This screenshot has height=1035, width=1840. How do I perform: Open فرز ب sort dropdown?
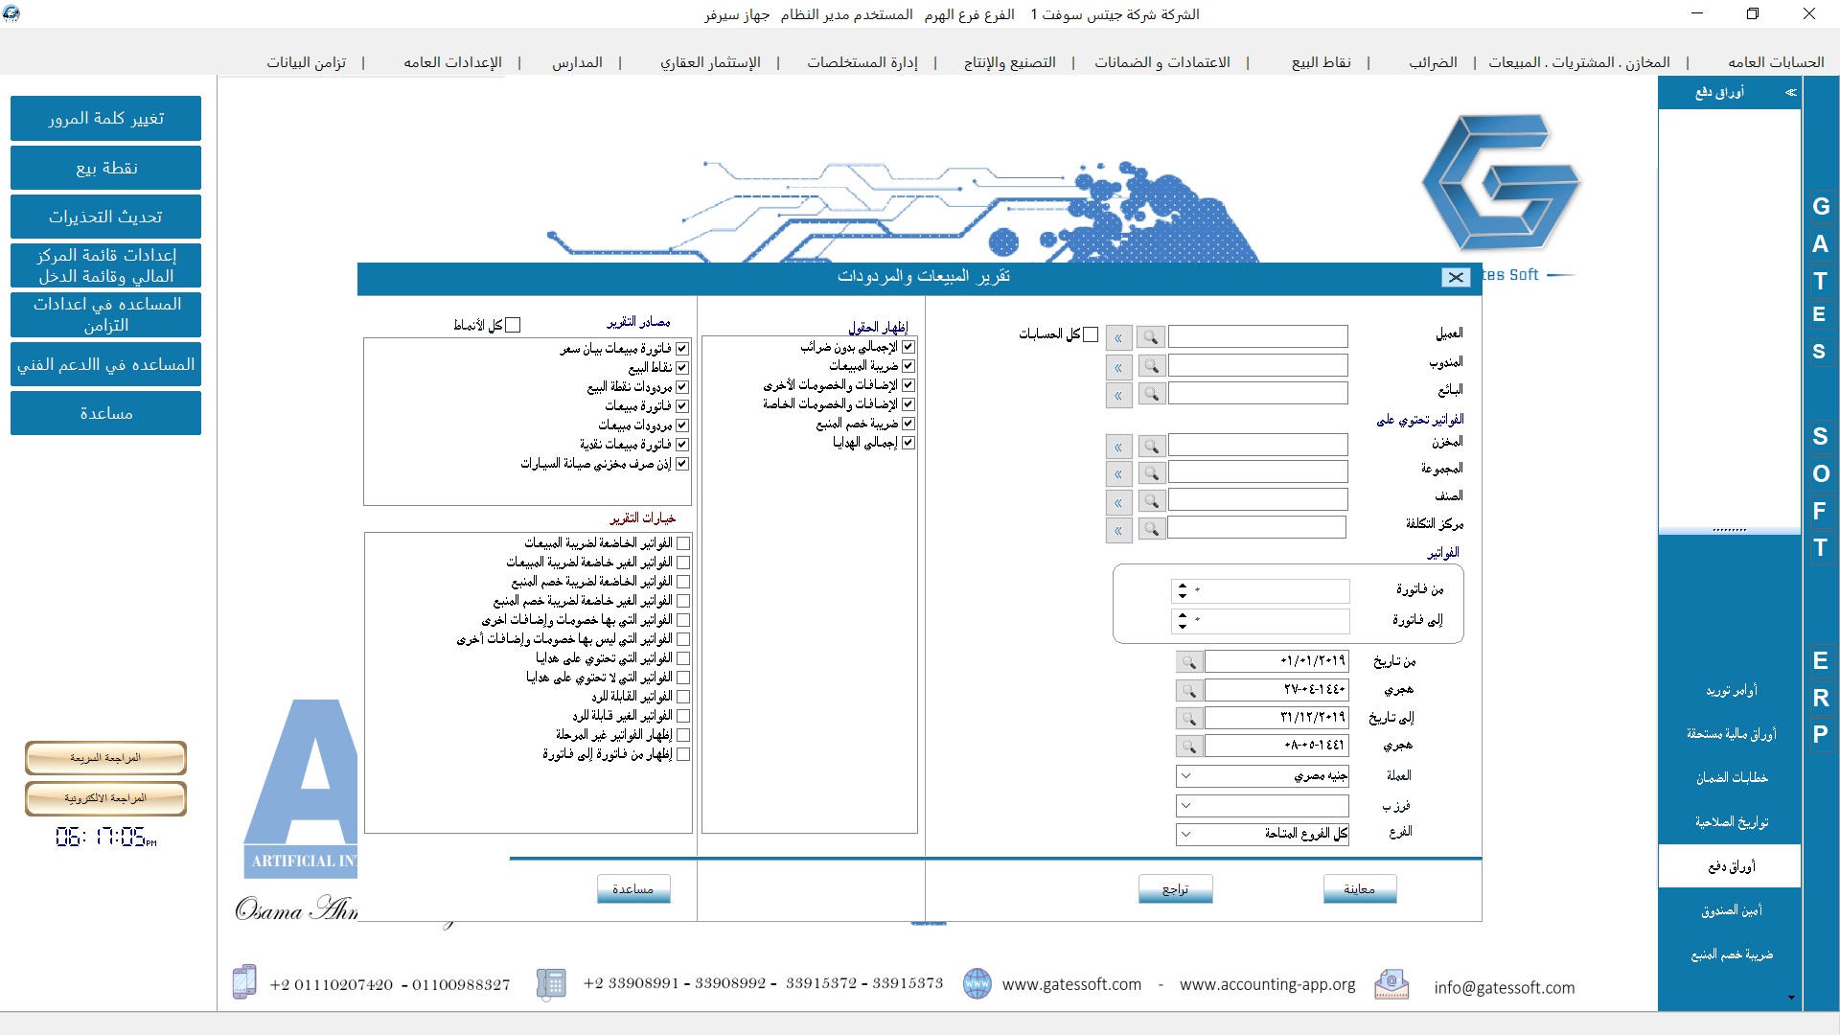[x=1185, y=806]
